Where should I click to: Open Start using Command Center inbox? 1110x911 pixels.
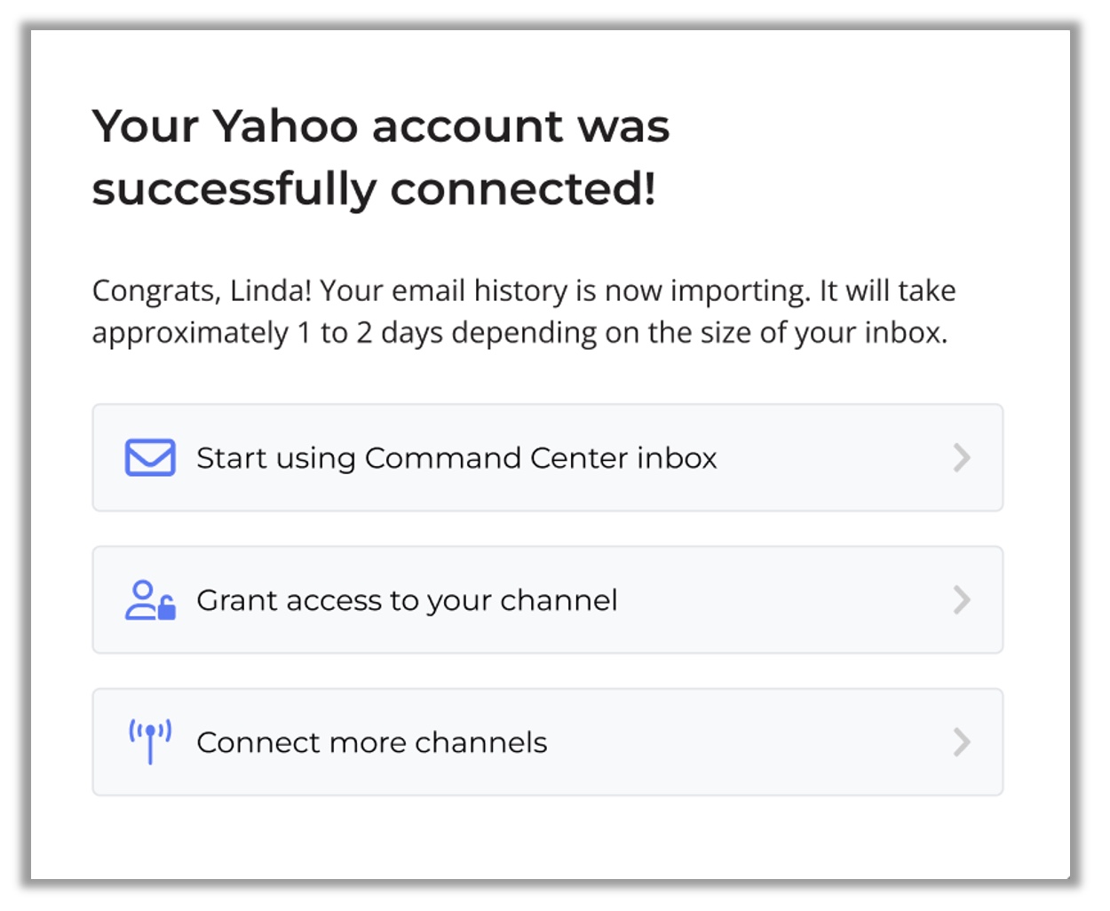pyautogui.click(x=548, y=457)
